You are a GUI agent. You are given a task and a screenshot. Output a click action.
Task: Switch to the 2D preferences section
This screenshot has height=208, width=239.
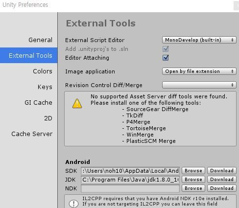(x=48, y=118)
